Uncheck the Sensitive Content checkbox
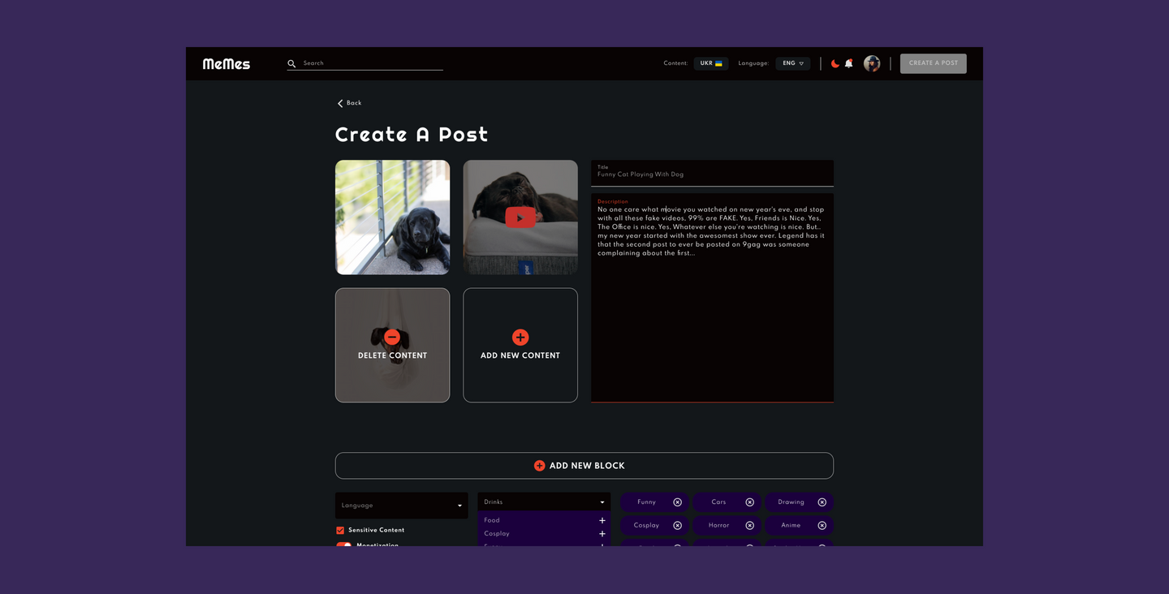This screenshot has width=1169, height=594. (340, 530)
